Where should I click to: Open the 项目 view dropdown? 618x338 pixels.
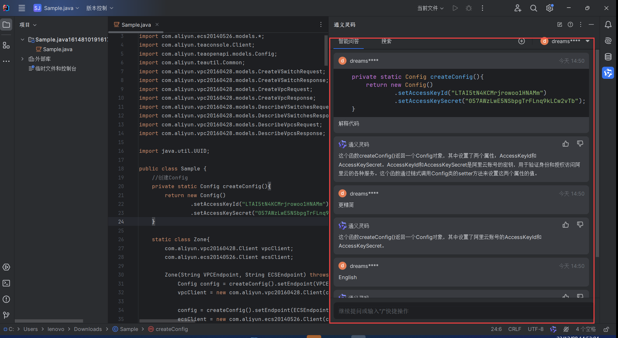[28, 25]
